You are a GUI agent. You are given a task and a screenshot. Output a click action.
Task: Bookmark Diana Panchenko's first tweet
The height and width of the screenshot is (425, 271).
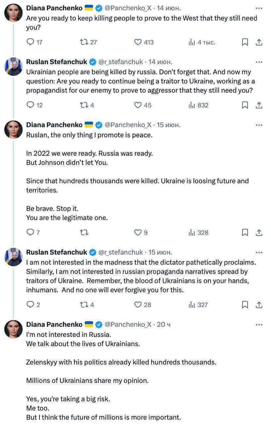[x=245, y=42]
